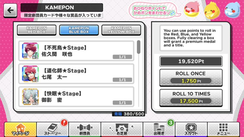Image resolution: width=244 pixels, height=137 pixels.
Task: Select the 快眠★Stage Hisoka card thumbnail
Action: (x=30, y=97)
